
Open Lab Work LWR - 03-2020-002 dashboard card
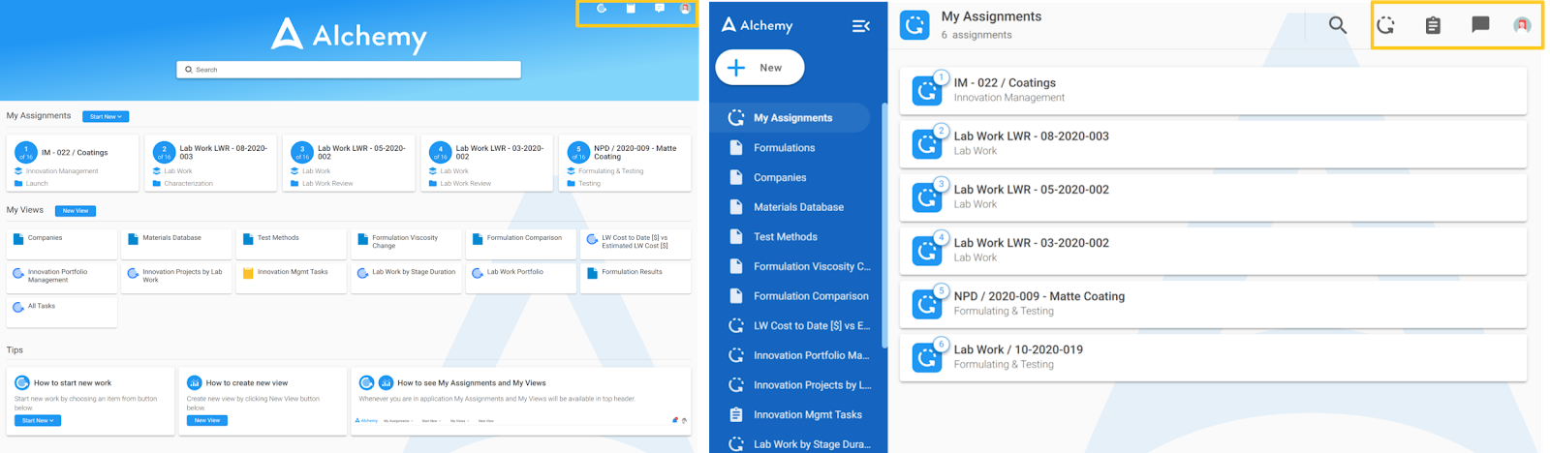click(487, 163)
